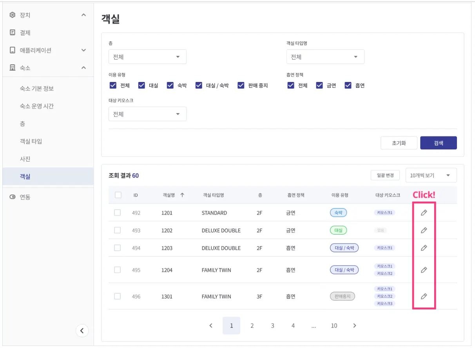The image size is (475, 351).
Task: Check the row checkbox for ID 494
Action: pos(117,248)
